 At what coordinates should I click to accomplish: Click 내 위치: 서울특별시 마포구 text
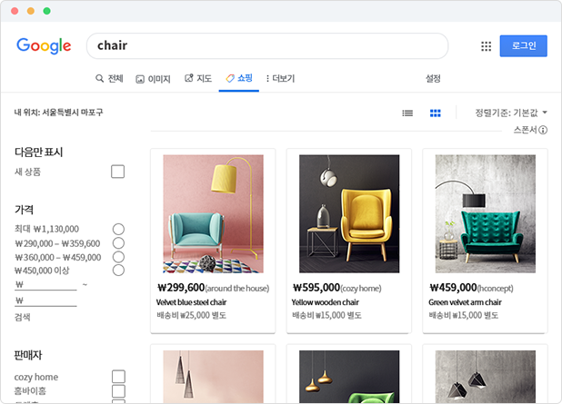pyautogui.click(x=58, y=113)
